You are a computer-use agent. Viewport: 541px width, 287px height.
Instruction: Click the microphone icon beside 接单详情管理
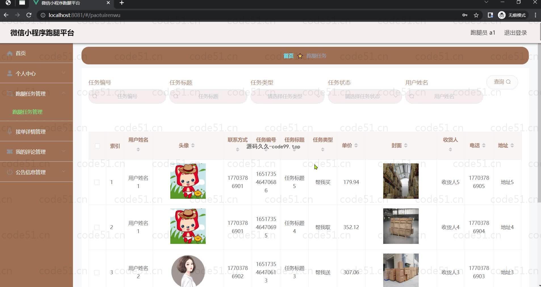click(x=10, y=132)
